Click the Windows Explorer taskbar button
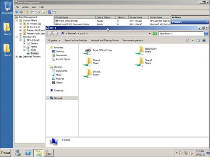Viewport: 210px width, 157px height. coord(38,153)
